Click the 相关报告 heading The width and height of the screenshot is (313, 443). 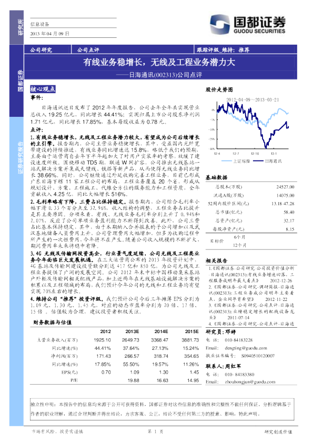click(x=216, y=261)
